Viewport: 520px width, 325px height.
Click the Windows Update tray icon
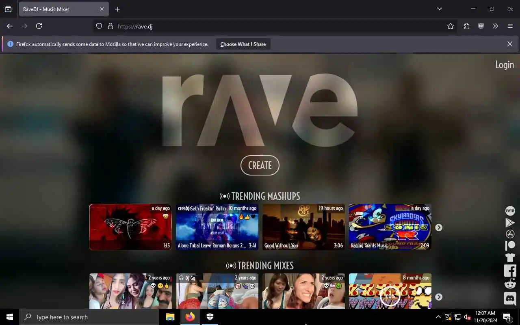448,317
